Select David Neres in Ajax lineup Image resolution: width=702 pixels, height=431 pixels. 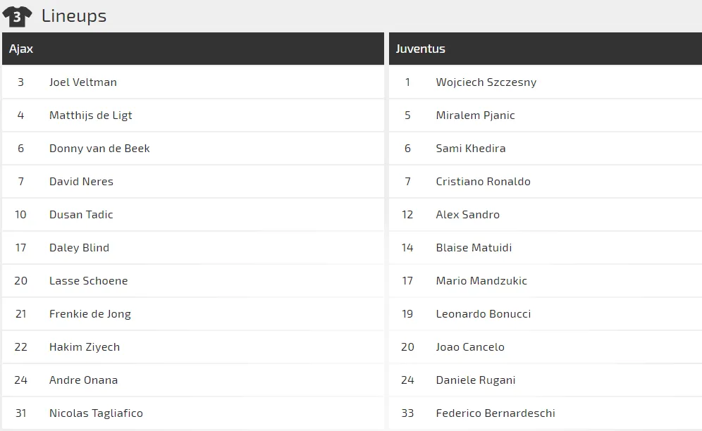point(81,182)
